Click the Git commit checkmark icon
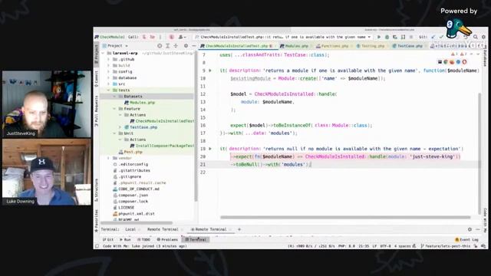 pos(441,37)
